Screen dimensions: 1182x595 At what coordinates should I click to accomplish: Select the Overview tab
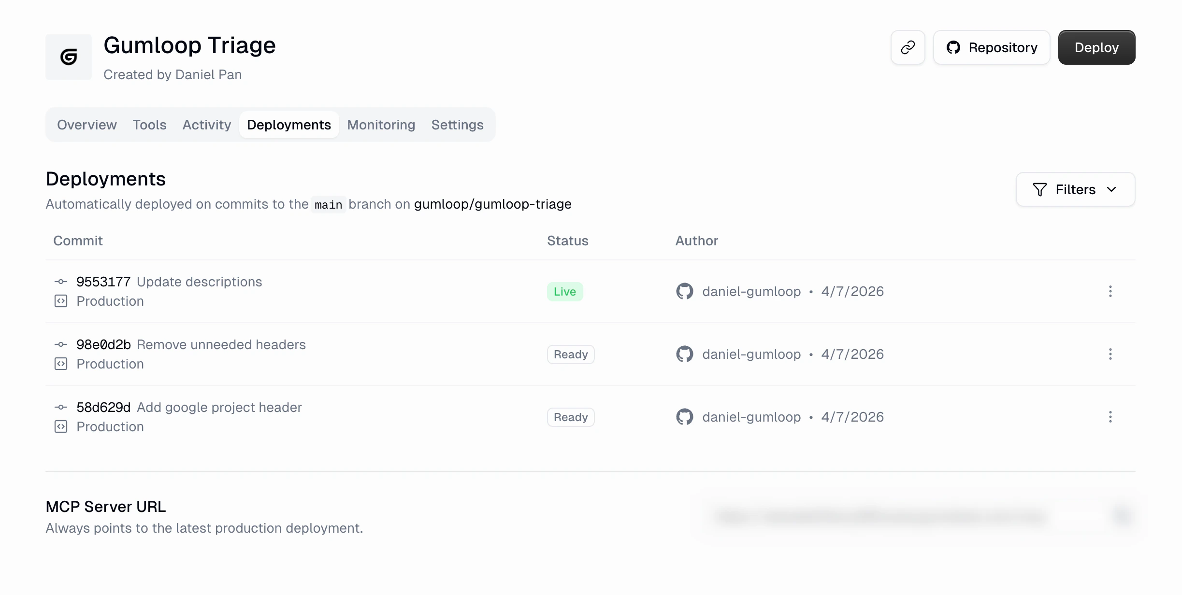point(86,125)
